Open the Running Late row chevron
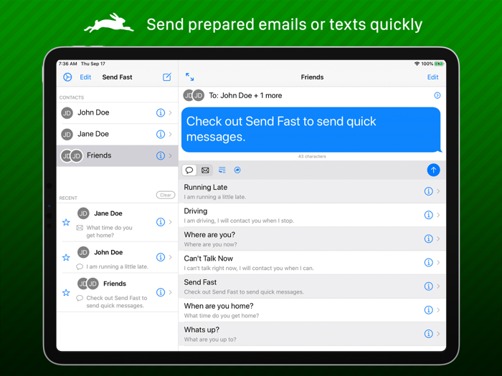Viewport: 502px width, 376px height. pos(438,191)
